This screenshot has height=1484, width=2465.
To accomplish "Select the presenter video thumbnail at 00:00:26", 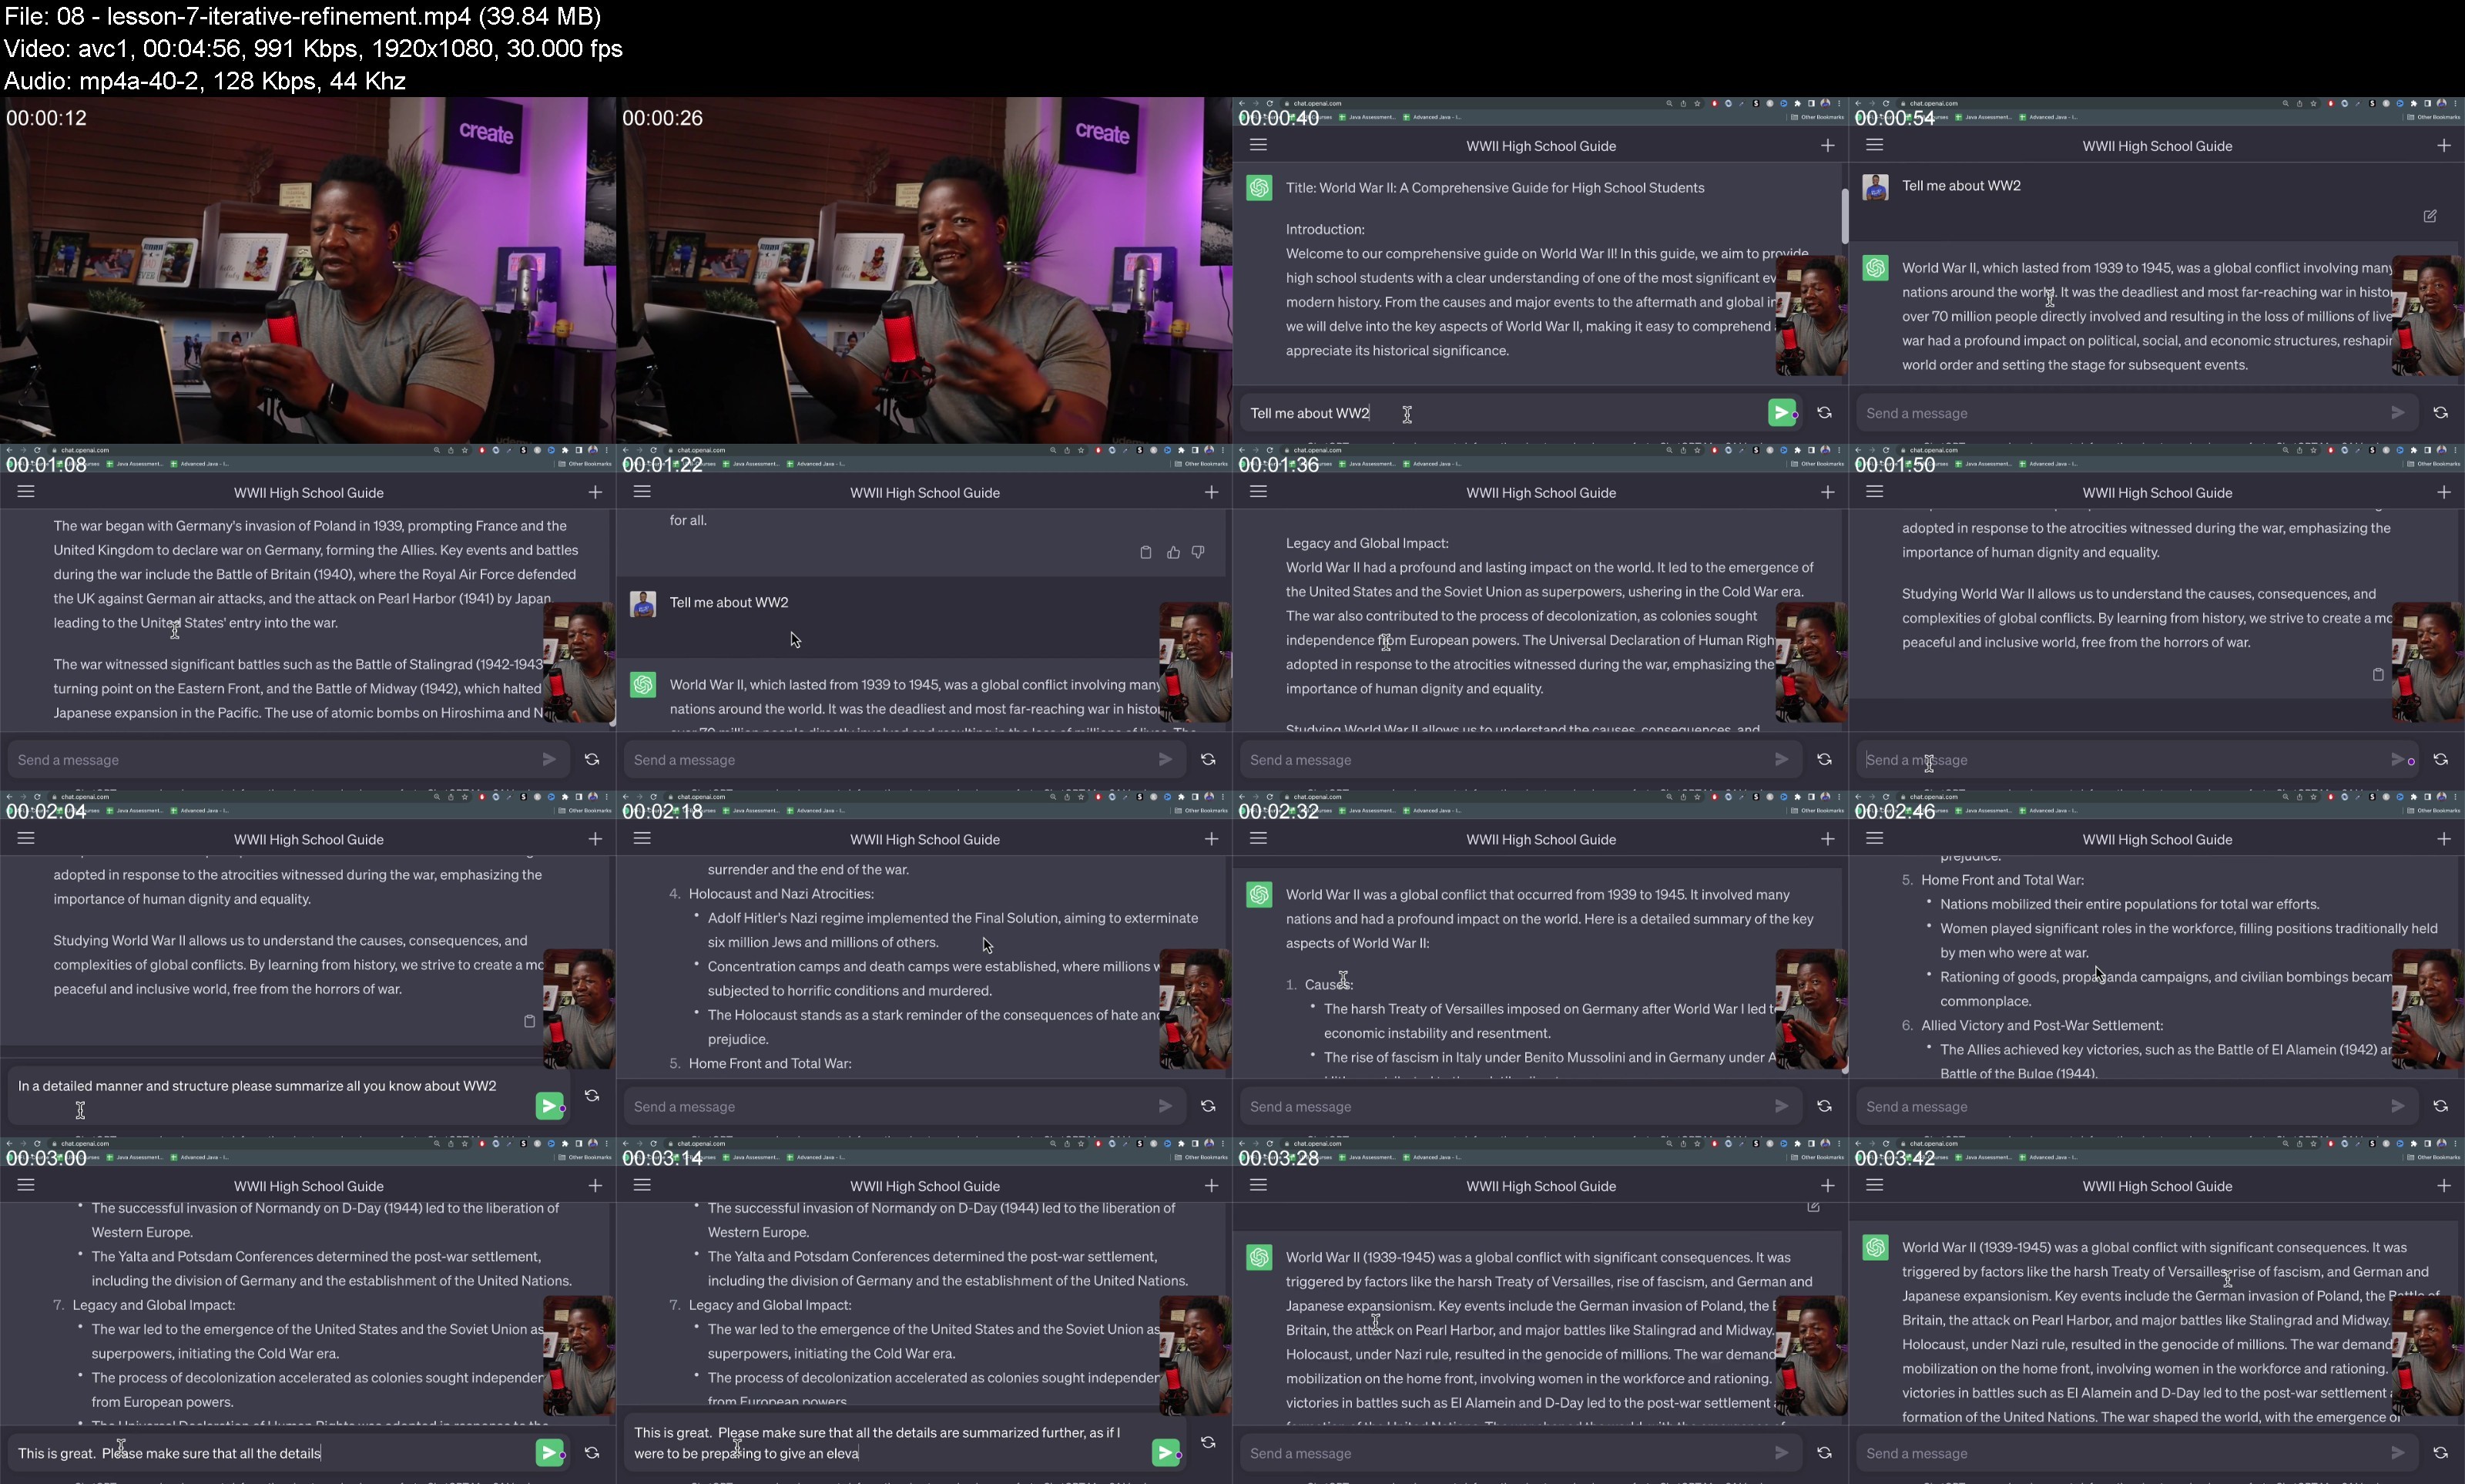I will point(924,270).
